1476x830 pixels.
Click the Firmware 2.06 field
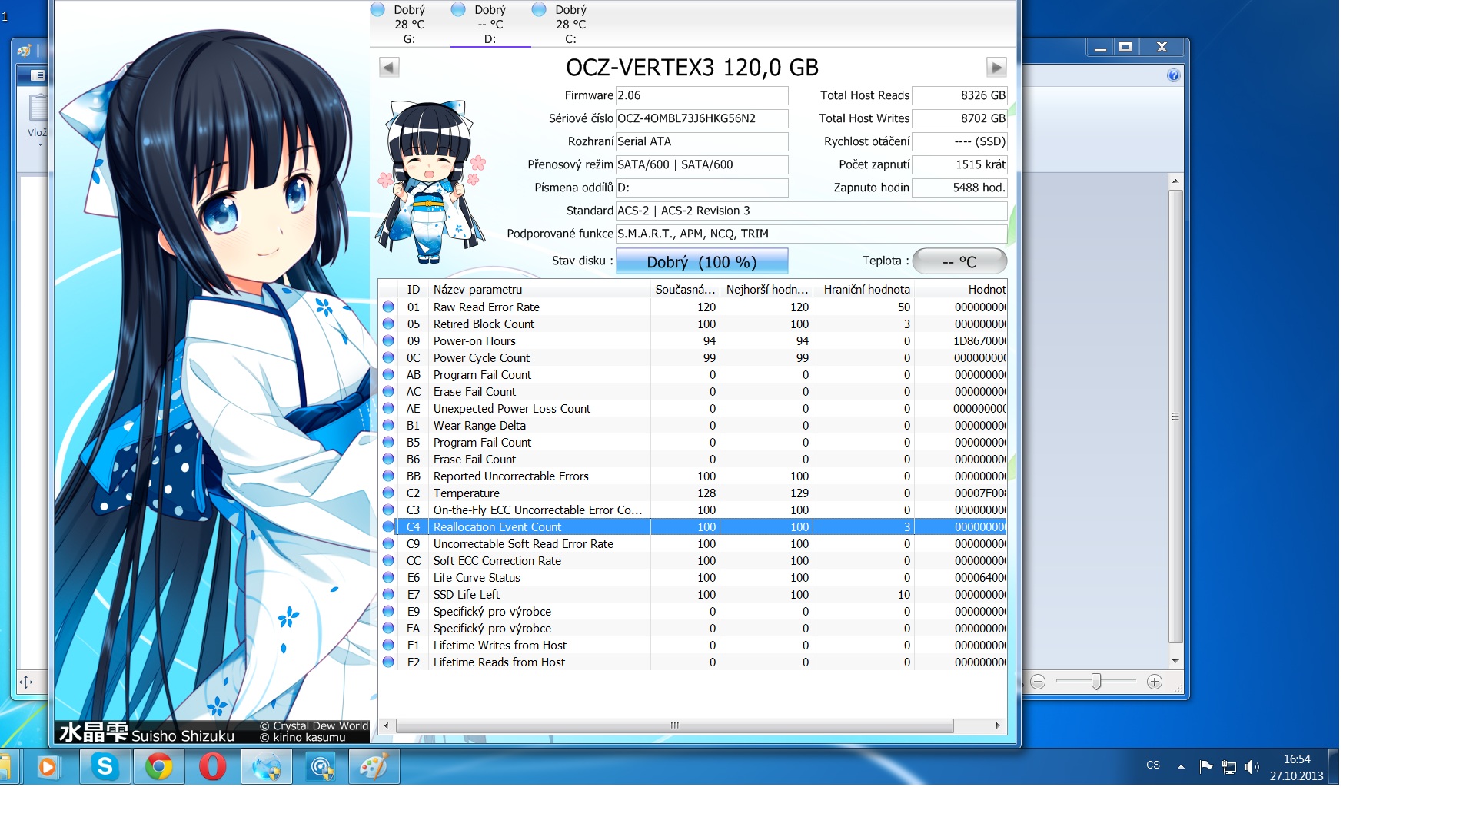tap(702, 95)
